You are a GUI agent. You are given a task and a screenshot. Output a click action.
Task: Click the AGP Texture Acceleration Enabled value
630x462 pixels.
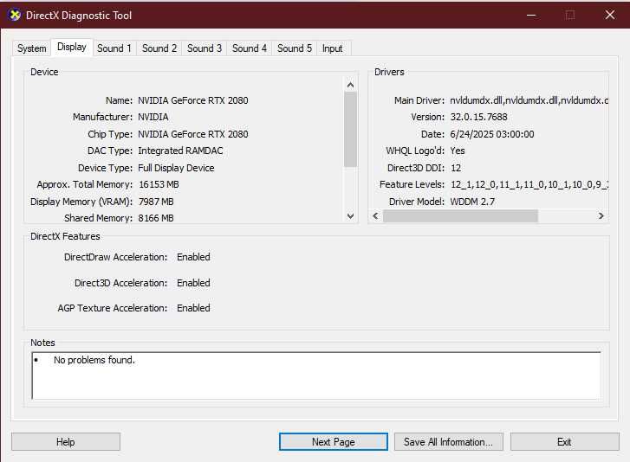pos(193,308)
